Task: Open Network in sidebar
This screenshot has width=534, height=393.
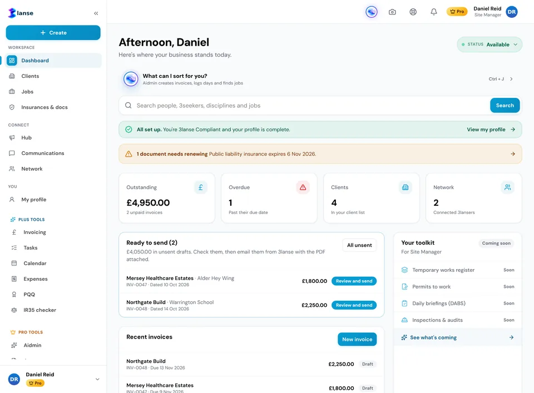Action: pyautogui.click(x=53, y=169)
